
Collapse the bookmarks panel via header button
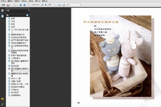pyautogui.click(x=29, y=10)
